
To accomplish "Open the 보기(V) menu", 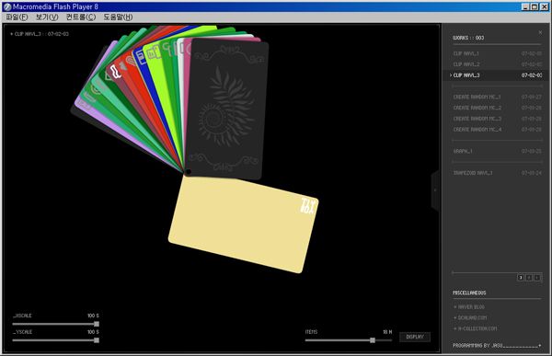I will [47, 17].
